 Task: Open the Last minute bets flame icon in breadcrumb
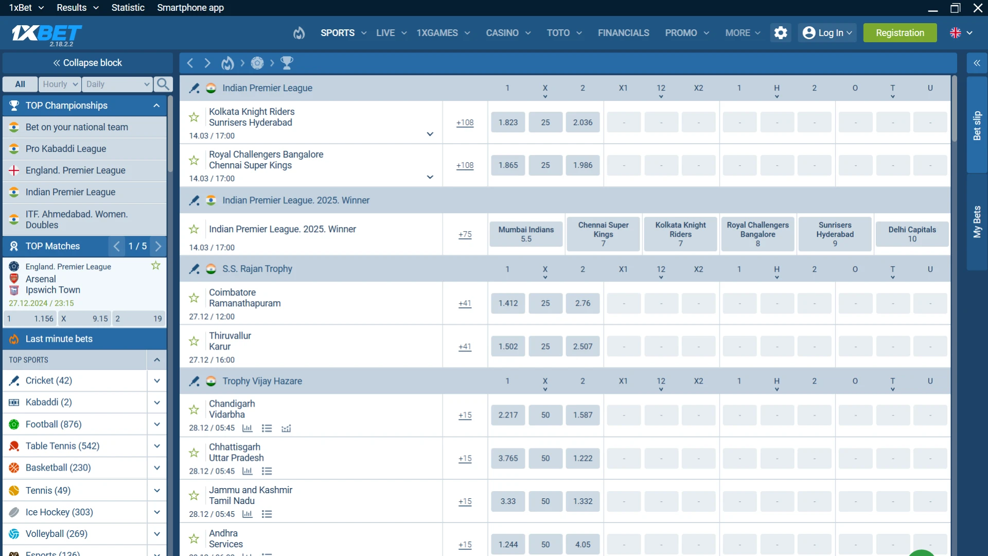point(228,63)
